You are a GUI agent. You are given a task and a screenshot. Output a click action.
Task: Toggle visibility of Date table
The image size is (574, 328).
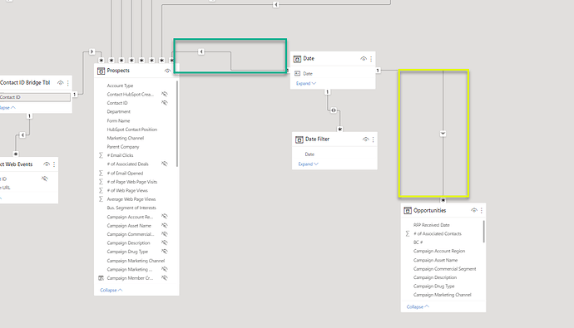point(364,59)
